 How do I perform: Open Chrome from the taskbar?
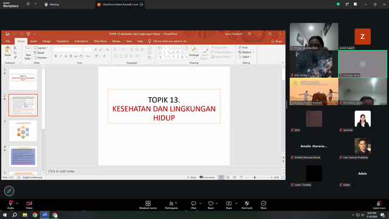point(35,215)
